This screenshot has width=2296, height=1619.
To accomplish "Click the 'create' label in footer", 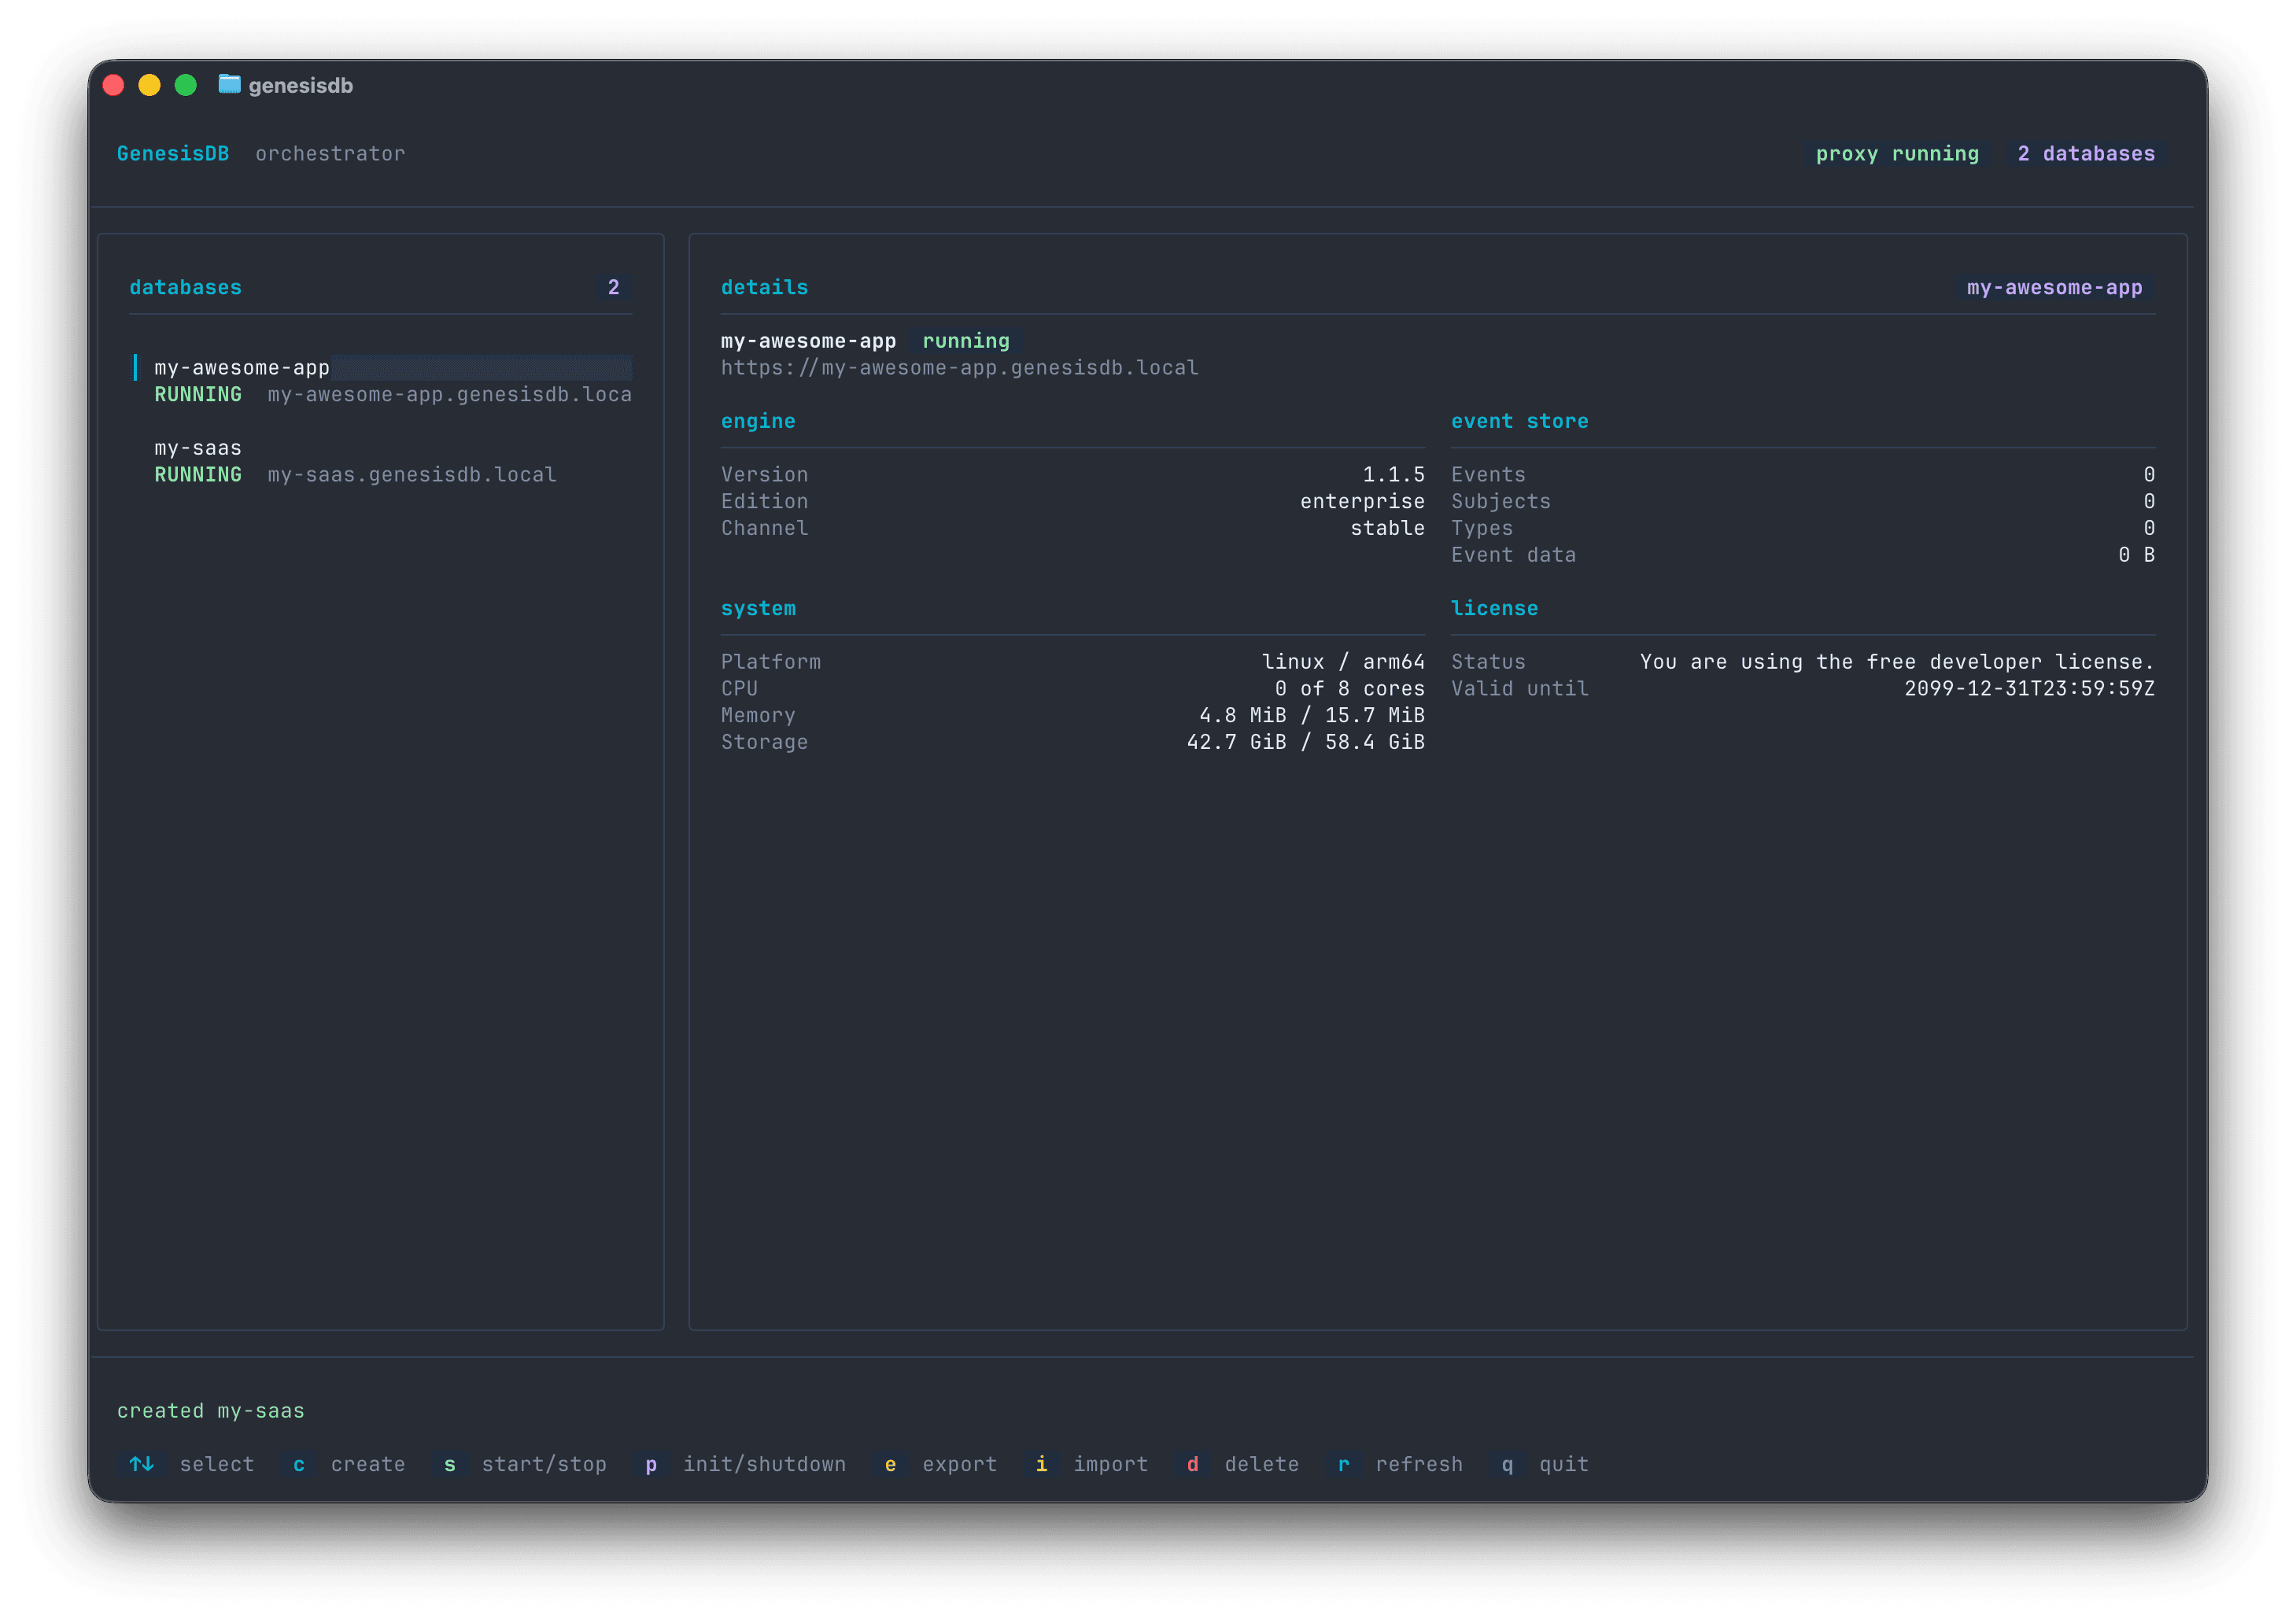I will tap(368, 1464).
